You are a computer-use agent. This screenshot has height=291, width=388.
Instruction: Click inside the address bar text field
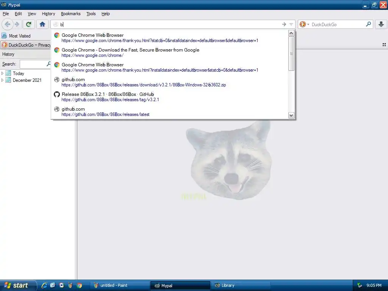point(171,24)
